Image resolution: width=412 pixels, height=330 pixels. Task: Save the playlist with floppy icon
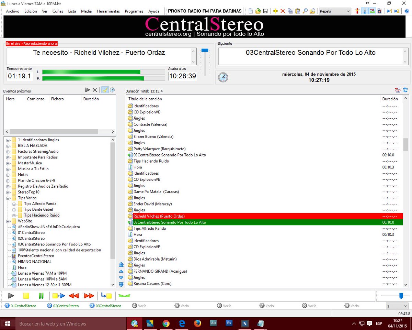coord(265,11)
